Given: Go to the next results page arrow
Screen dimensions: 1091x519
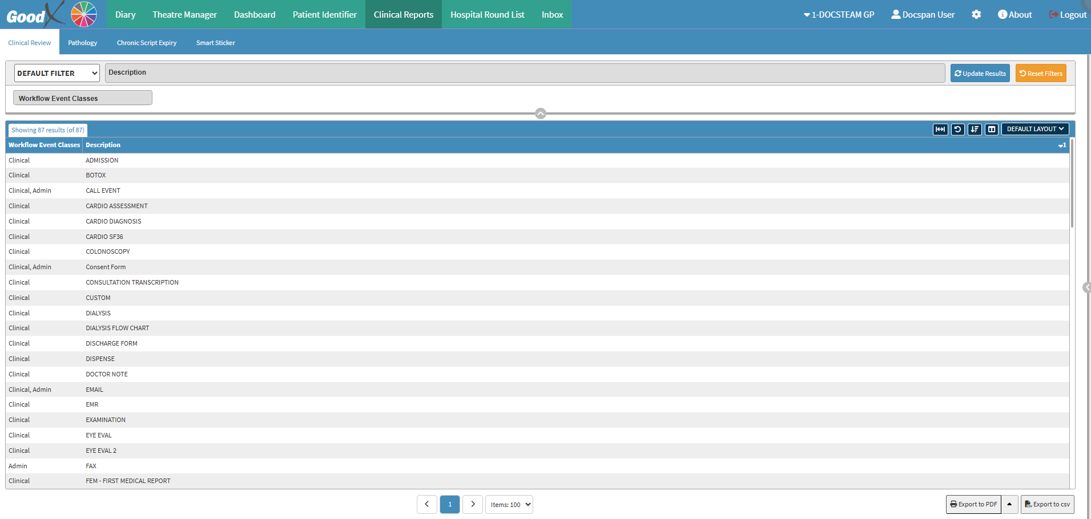Looking at the screenshot, I should coord(473,504).
